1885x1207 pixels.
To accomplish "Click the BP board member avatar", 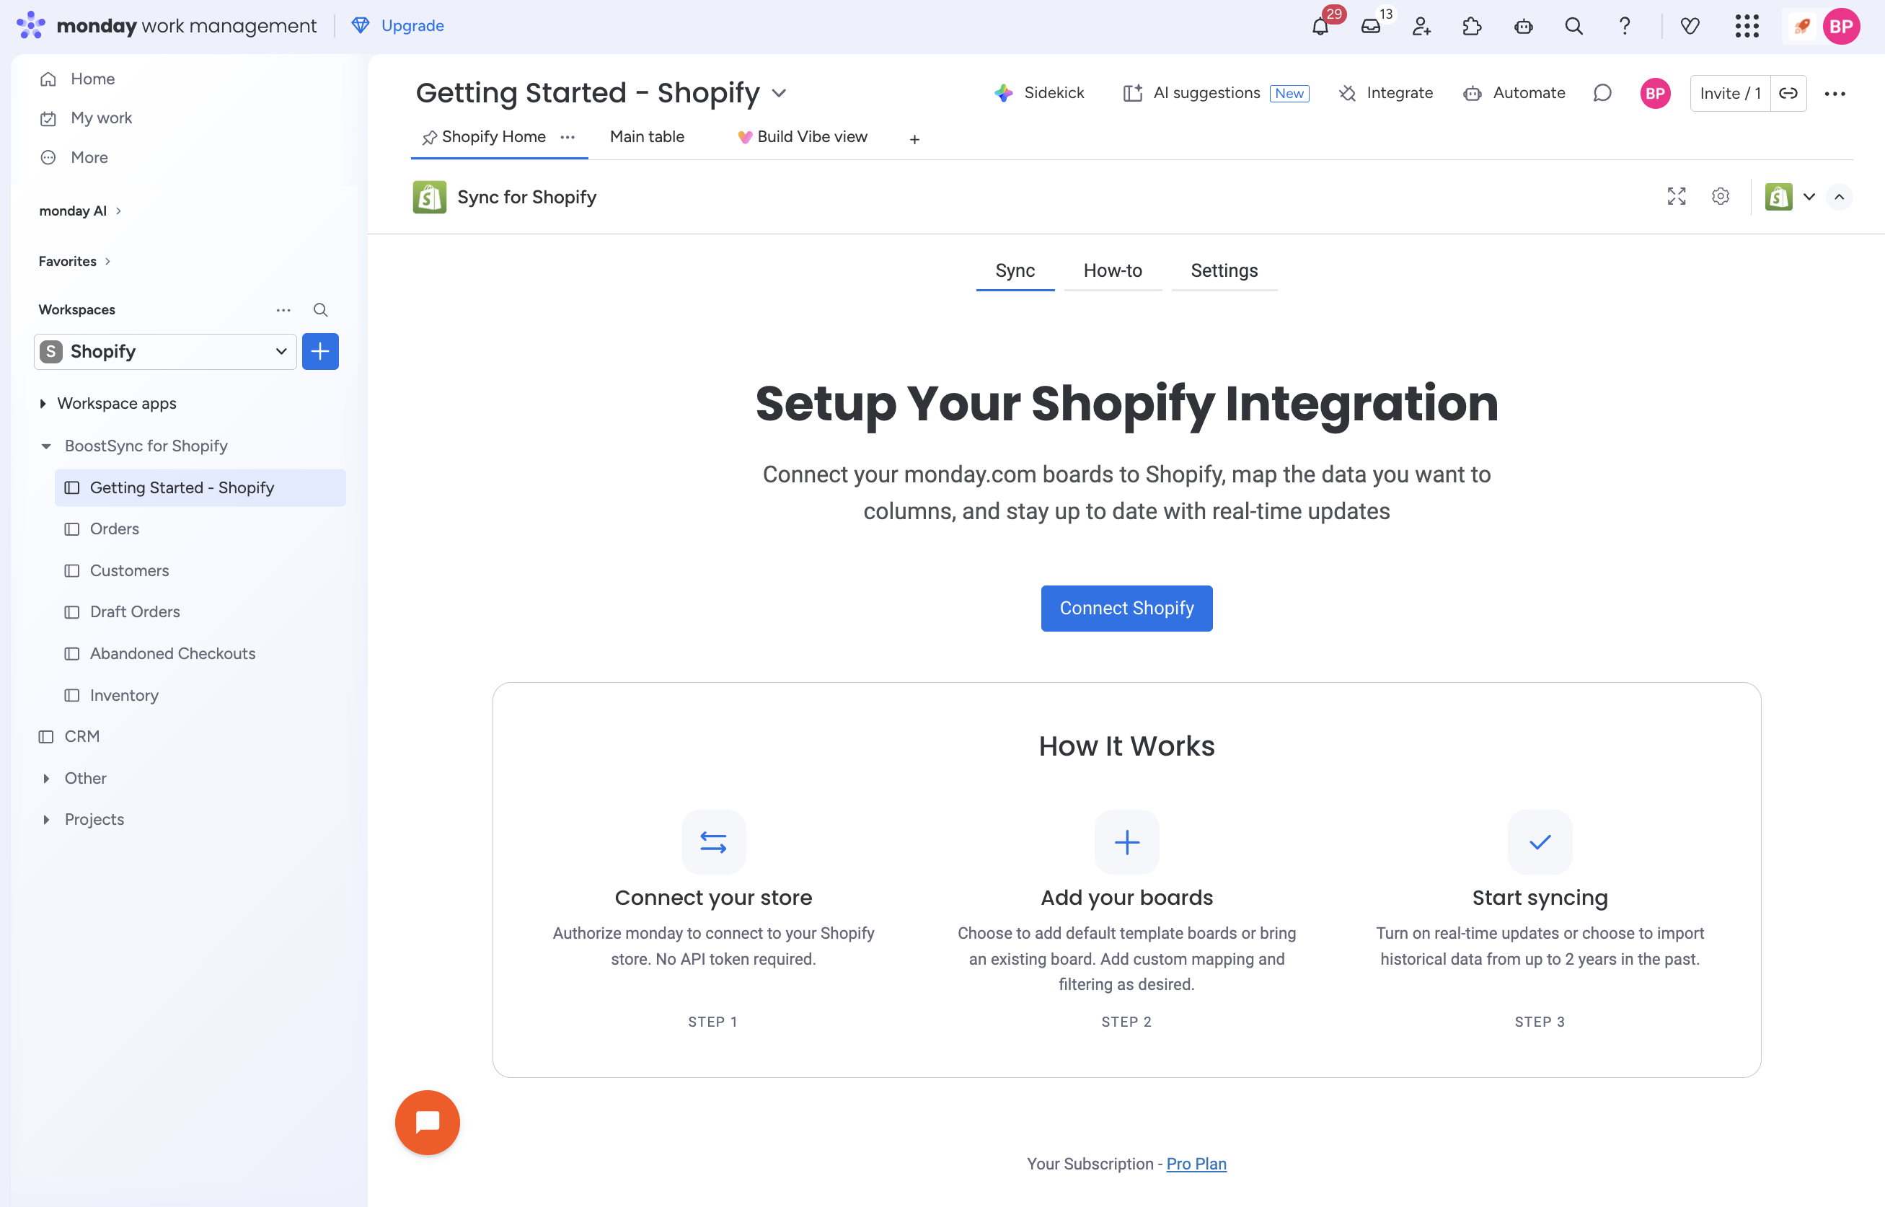I will pyautogui.click(x=1654, y=93).
